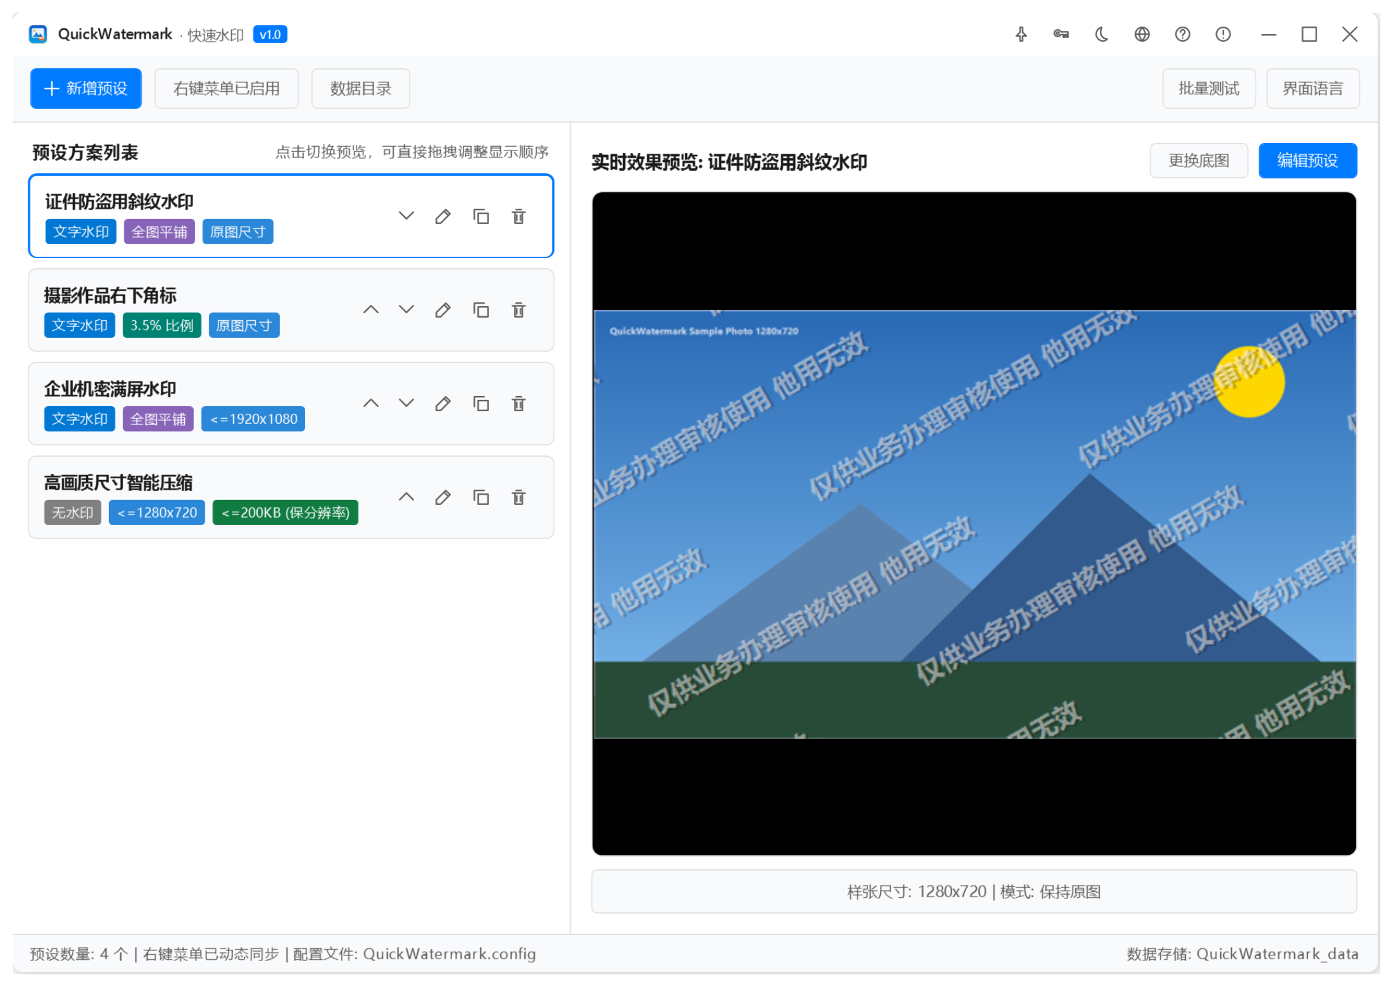Open the about info icon

tap(1223, 34)
